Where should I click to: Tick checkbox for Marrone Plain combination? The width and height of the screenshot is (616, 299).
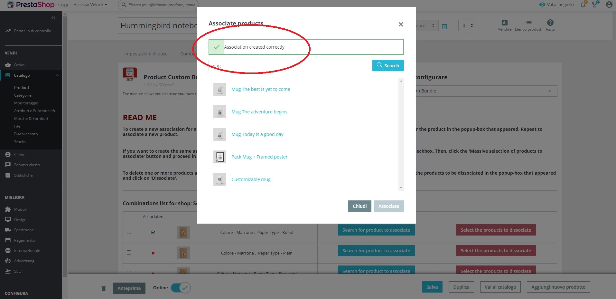tap(129, 252)
